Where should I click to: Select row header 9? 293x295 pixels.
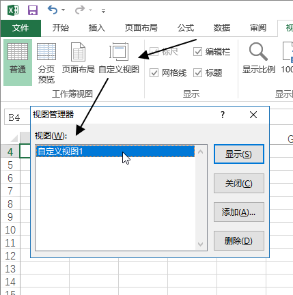(10, 216)
